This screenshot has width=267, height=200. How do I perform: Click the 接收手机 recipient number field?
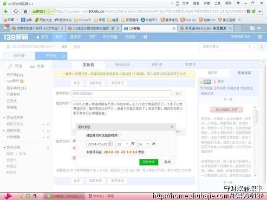121,94
